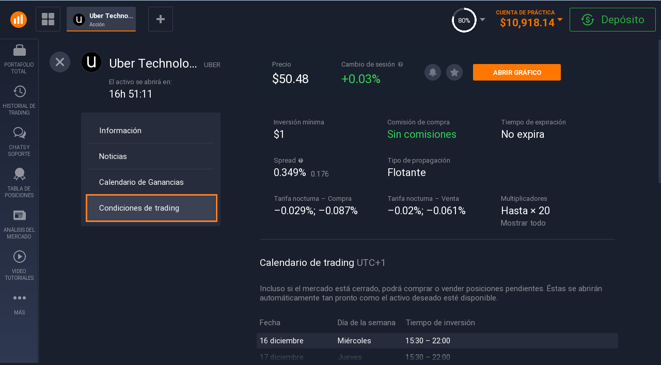661x365 pixels.
Task: Click the 16h 51:11 countdown timer
Action: click(x=131, y=94)
